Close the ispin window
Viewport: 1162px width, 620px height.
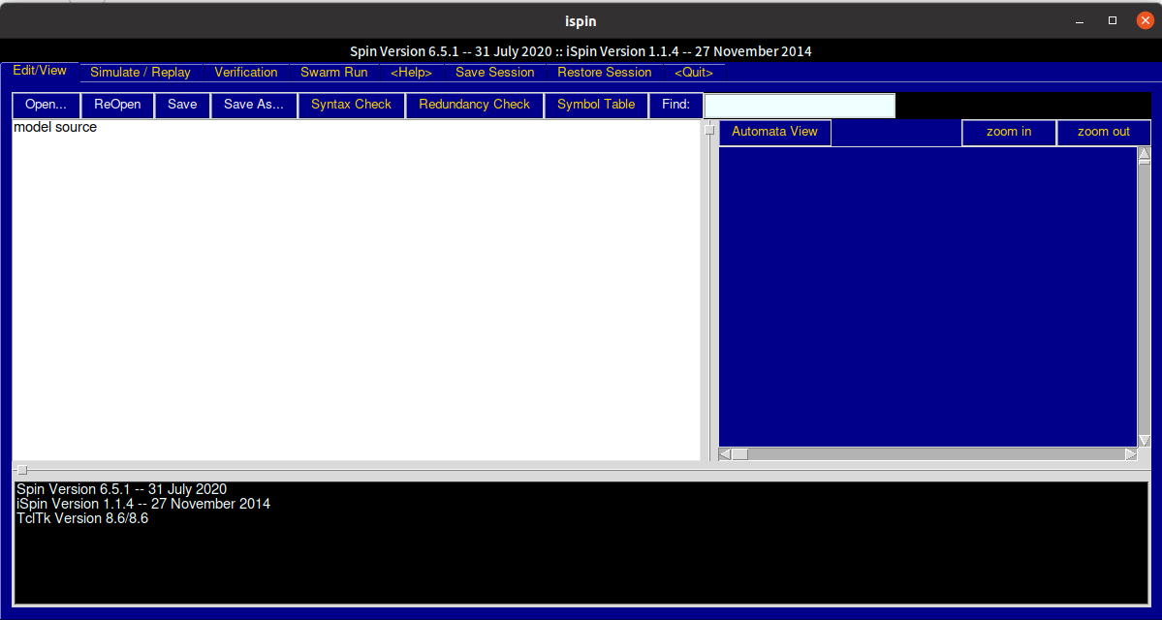[x=1145, y=20]
